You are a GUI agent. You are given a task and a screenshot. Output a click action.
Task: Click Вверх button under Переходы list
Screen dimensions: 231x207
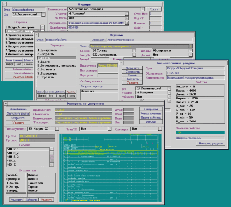tap(42, 96)
